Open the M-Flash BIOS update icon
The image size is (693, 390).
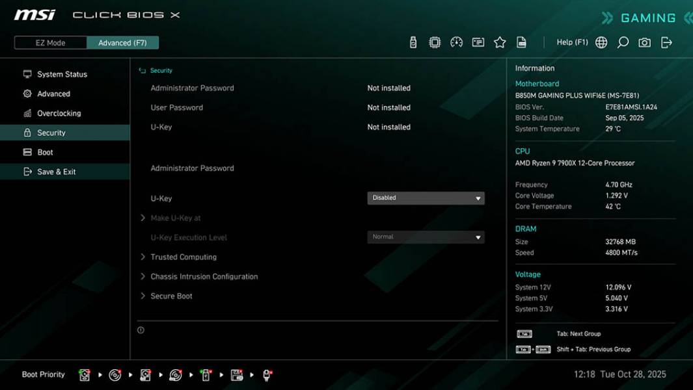[x=413, y=42]
